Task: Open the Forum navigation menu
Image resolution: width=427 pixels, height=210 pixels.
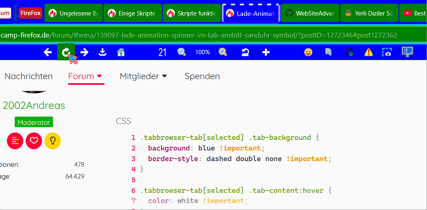Action: click(x=85, y=76)
